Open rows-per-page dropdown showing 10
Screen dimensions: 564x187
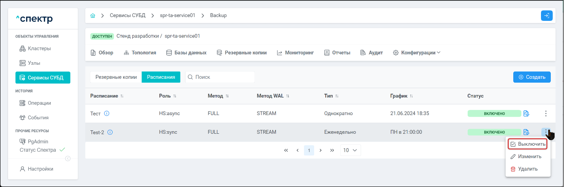tap(350, 150)
